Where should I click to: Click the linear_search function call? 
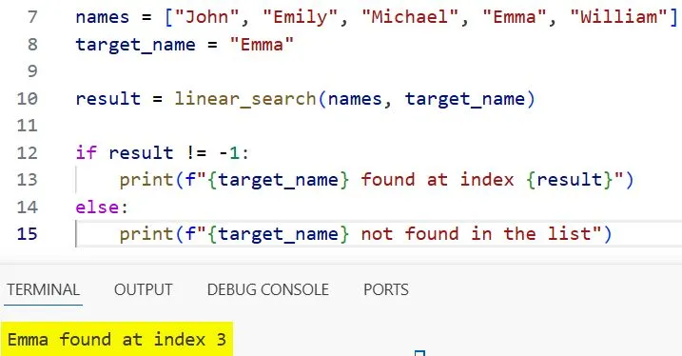245,99
